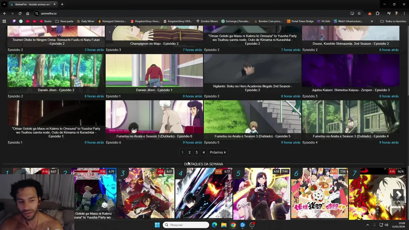409x230 pixels.
Task: Reload the animefire.io page
Action: pos(20,13)
